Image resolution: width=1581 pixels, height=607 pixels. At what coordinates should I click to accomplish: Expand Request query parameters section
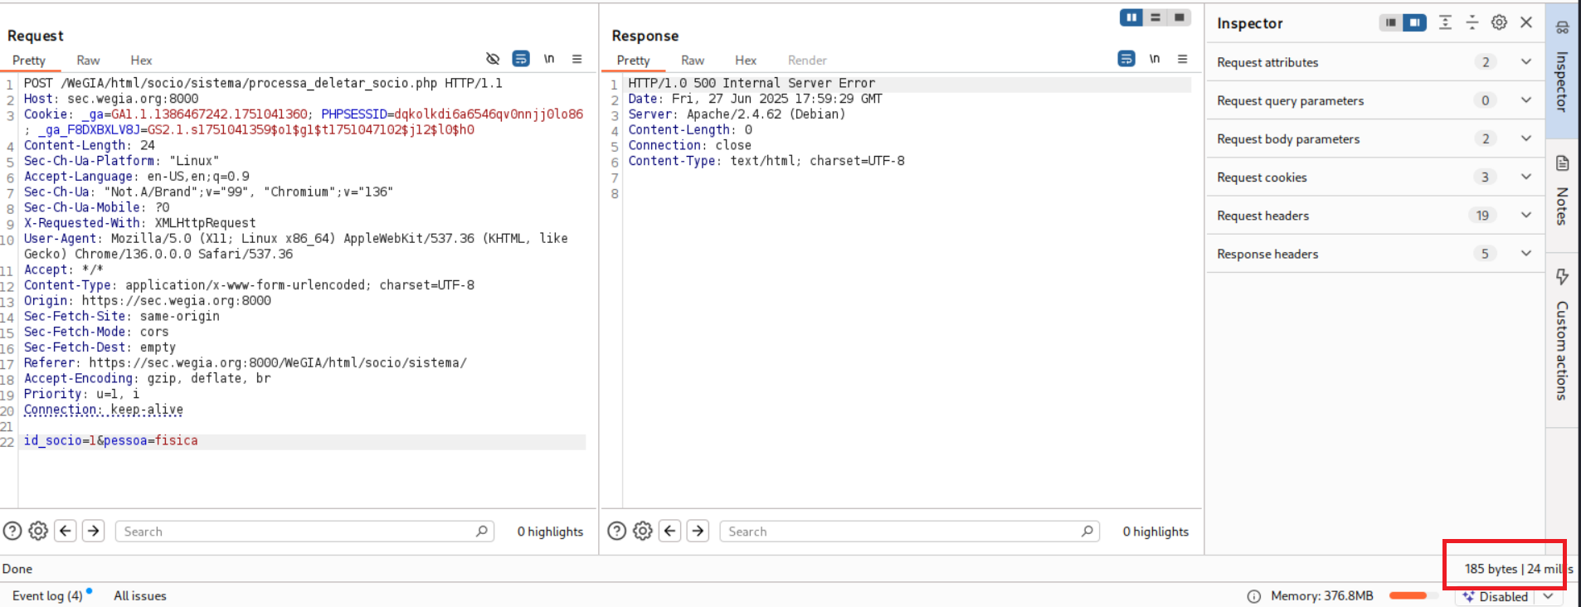point(1375,100)
